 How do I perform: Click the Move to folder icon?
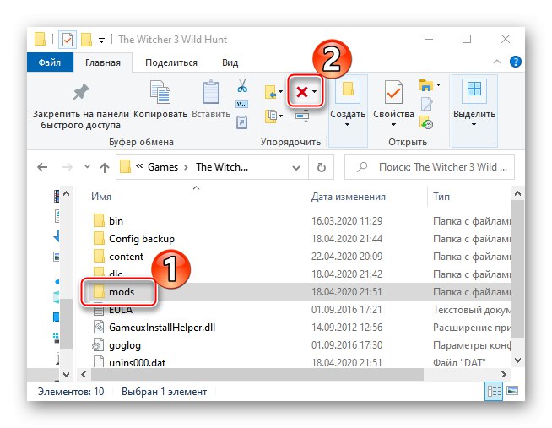tap(270, 92)
